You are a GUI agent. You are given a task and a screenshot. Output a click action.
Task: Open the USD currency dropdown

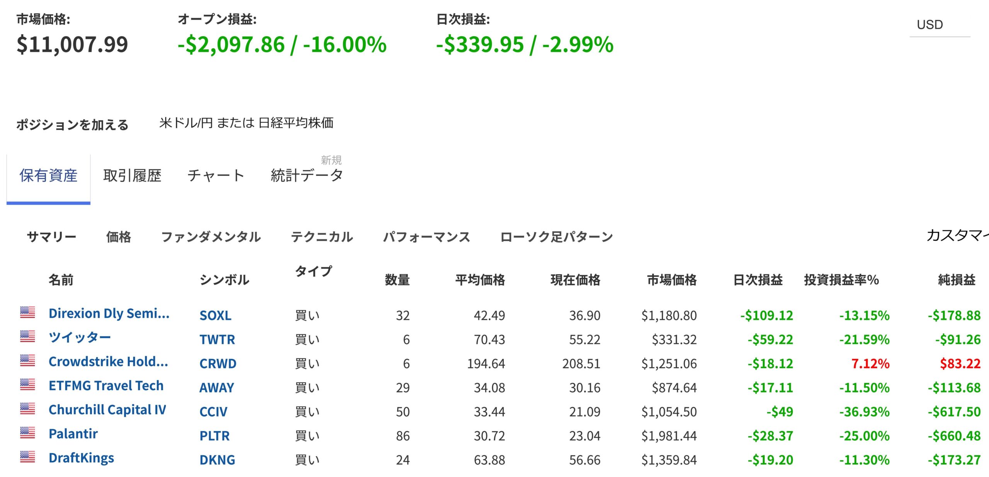click(x=940, y=25)
